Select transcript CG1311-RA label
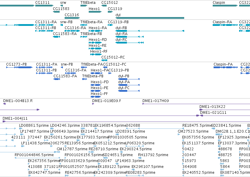The width and height of the screenshot is (250, 177). [46, 22]
